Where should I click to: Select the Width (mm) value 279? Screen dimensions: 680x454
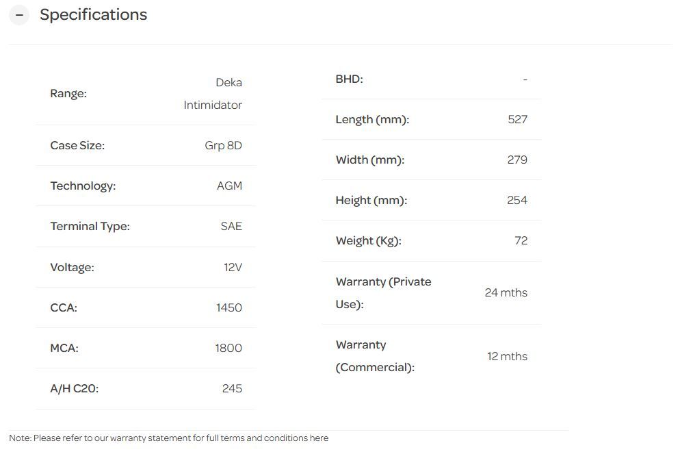(517, 160)
